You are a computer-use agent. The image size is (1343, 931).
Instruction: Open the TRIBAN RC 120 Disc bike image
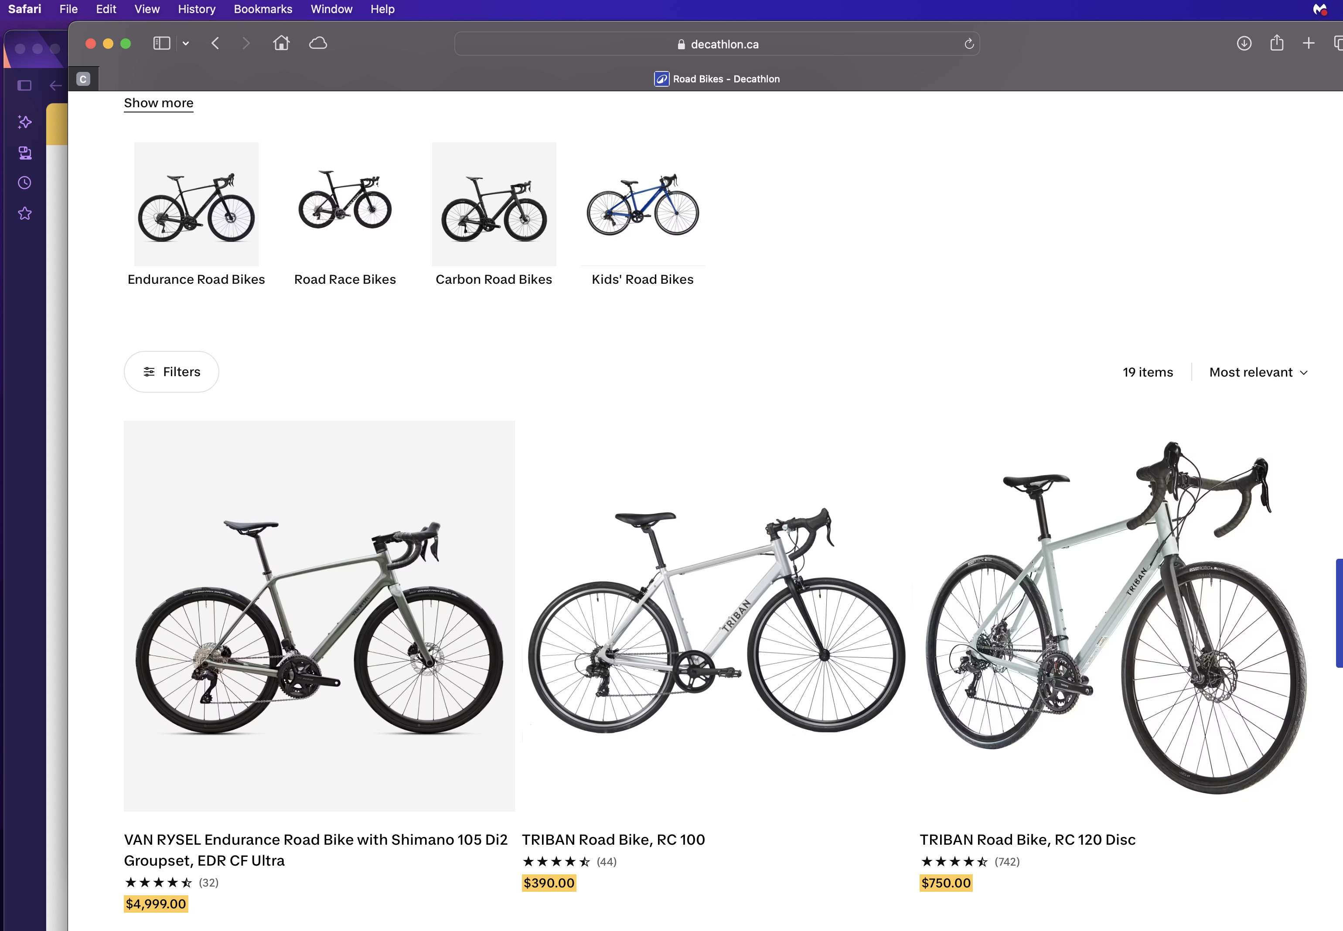coord(1115,616)
